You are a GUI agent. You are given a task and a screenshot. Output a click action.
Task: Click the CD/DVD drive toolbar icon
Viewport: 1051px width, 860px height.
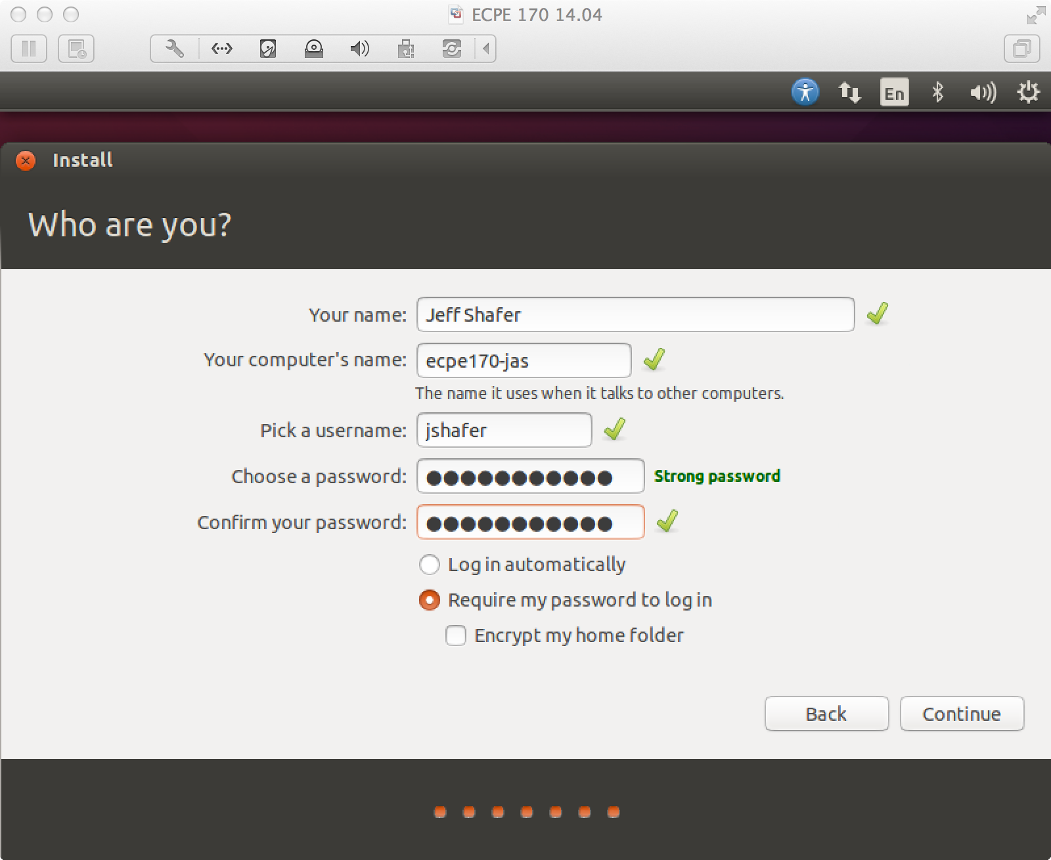pos(313,48)
